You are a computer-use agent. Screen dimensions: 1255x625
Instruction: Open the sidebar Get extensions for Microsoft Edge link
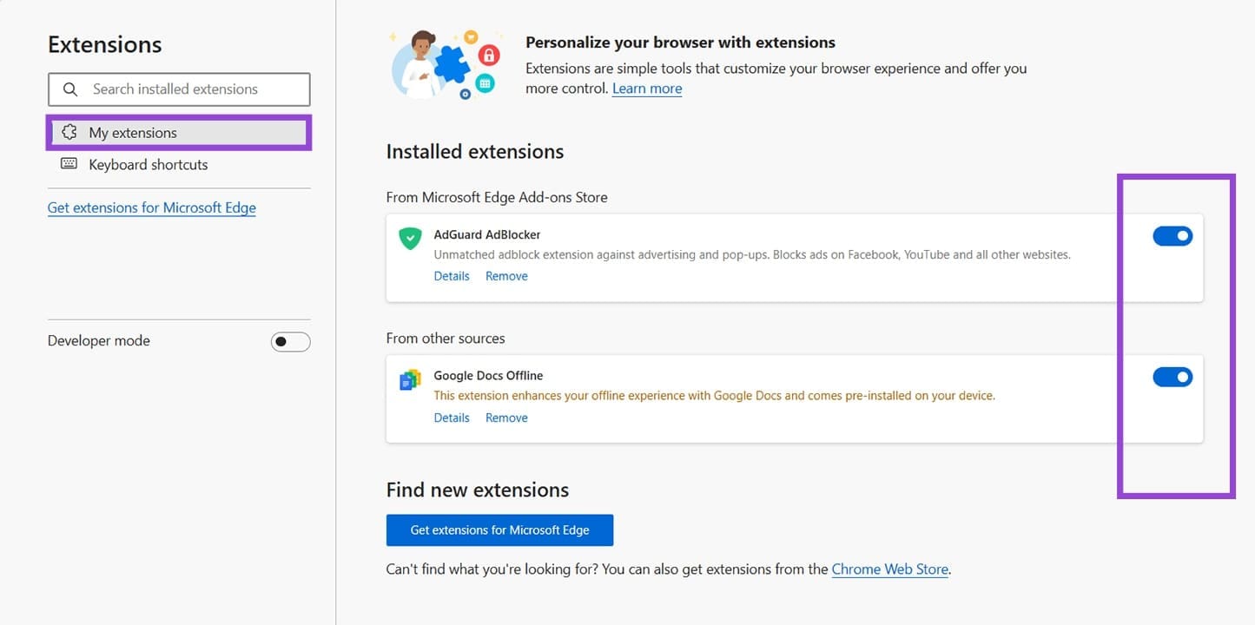151,207
